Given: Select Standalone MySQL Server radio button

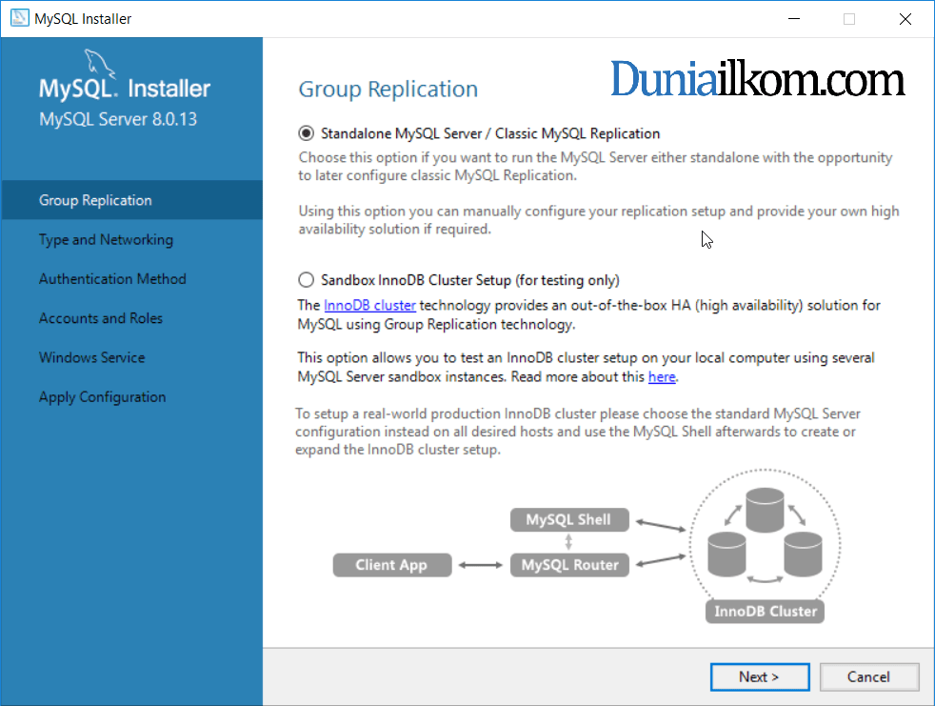Looking at the screenshot, I should [306, 133].
